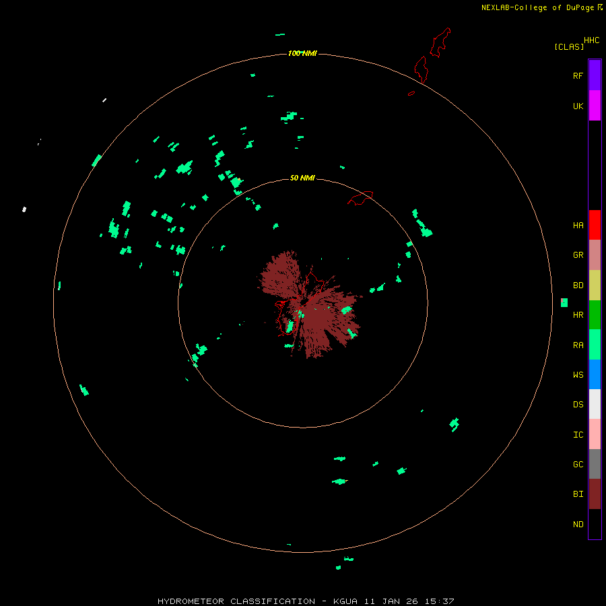Click the 100 NMI range ring label
This screenshot has width=606, height=606.
[x=302, y=53]
